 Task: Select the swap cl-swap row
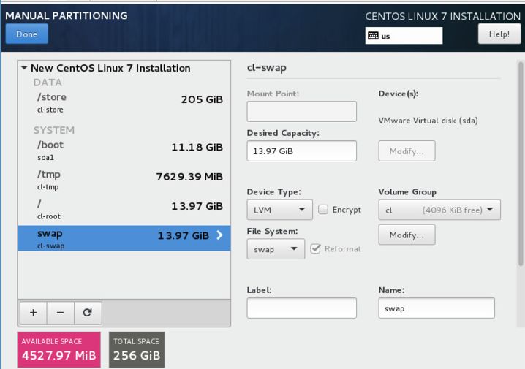(x=124, y=238)
